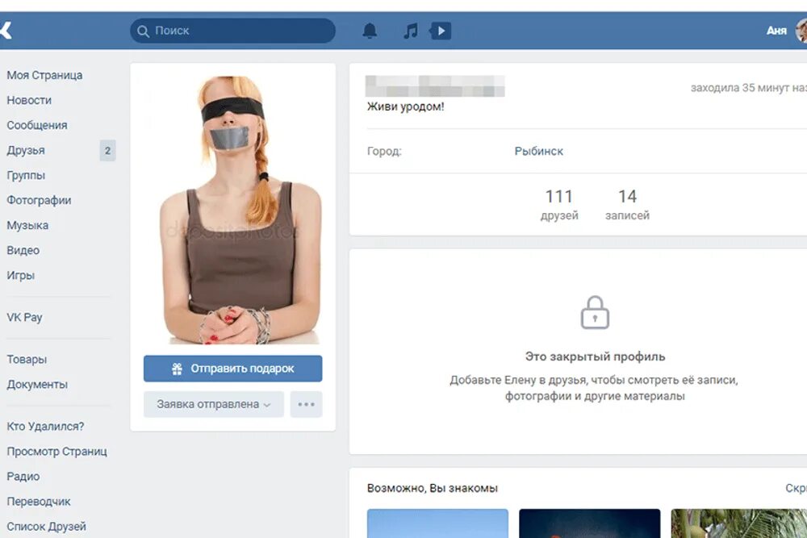The height and width of the screenshot is (538, 807).
Task: Open the city link Рыбинск
Action: tap(538, 151)
